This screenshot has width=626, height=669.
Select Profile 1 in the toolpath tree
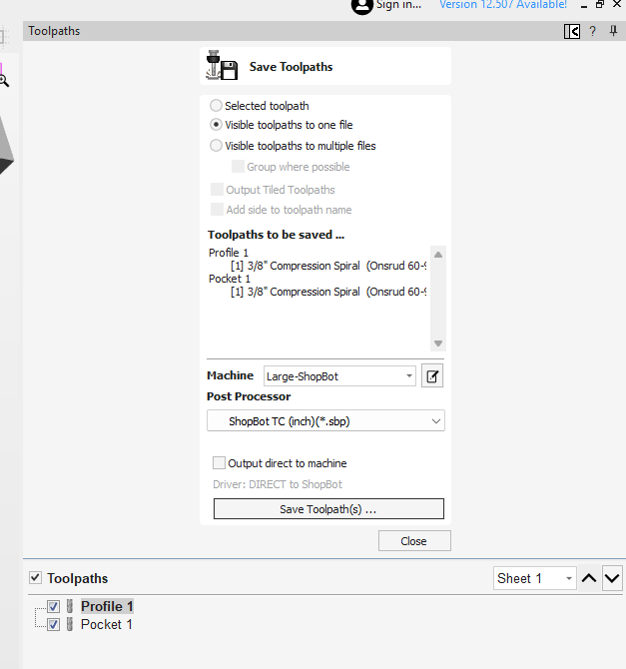107,606
